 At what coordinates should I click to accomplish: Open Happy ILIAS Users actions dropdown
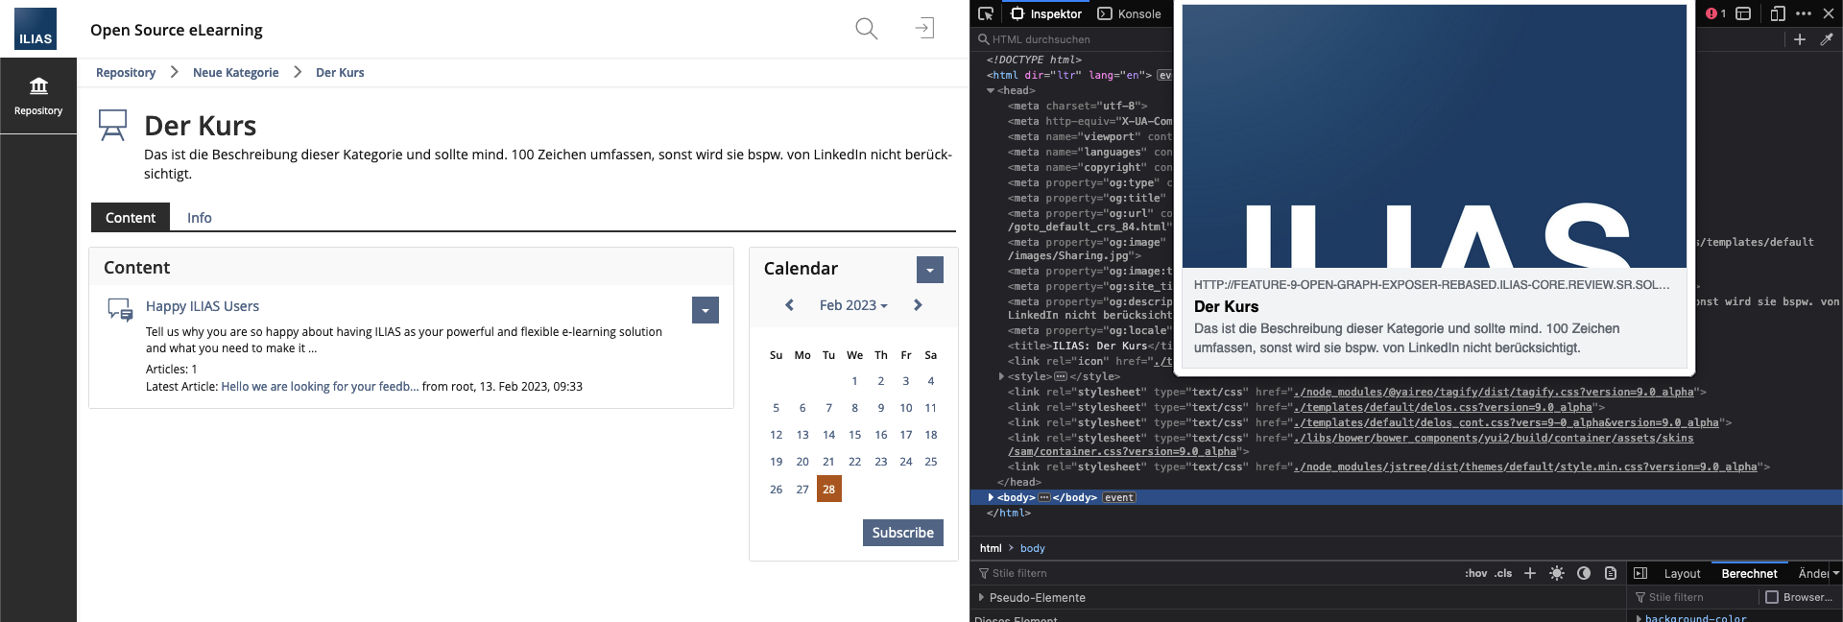(706, 310)
